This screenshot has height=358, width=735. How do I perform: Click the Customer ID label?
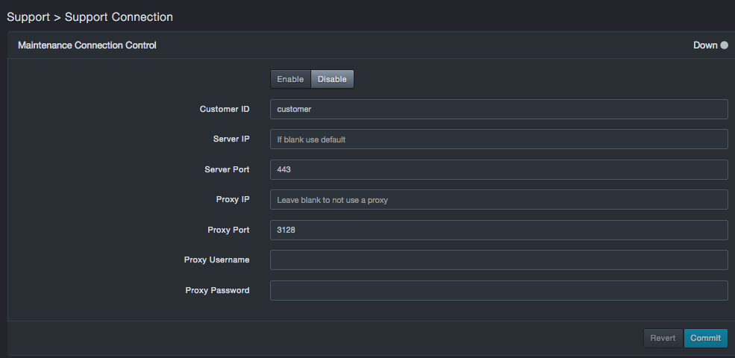(x=225, y=109)
